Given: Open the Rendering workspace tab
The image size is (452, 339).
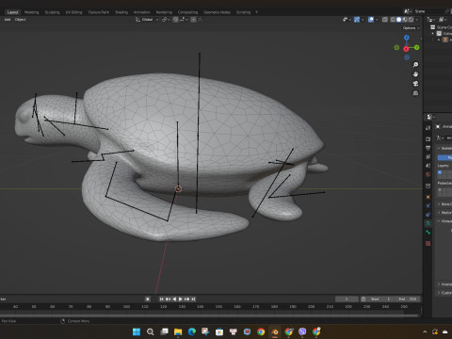Looking at the screenshot, I should [x=164, y=12].
